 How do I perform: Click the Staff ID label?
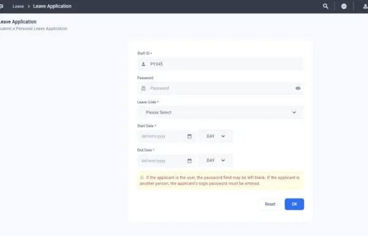point(144,53)
